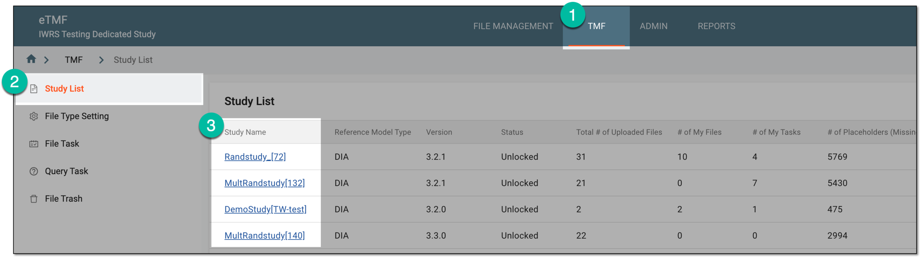This screenshot has width=920, height=257.
Task: Open the Randstudy_[72] study link
Action: 255,157
